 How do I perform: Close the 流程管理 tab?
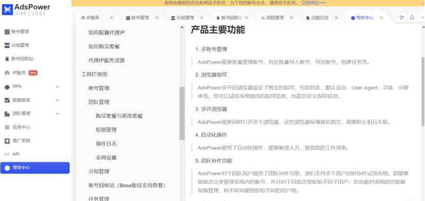pos(291,18)
